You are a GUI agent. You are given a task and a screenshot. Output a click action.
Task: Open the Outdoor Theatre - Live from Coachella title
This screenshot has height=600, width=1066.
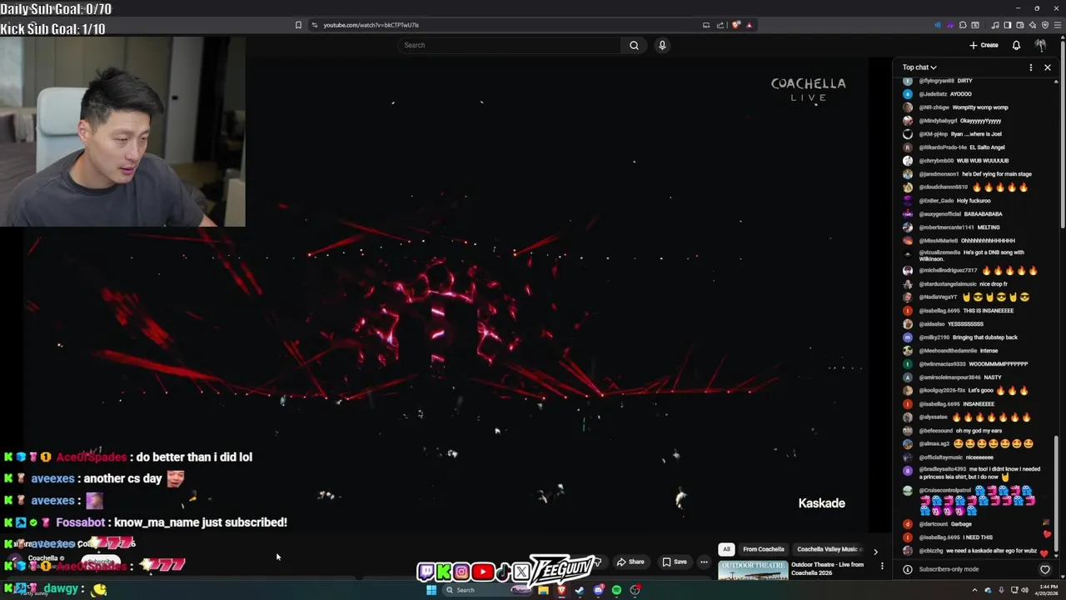(x=827, y=569)
